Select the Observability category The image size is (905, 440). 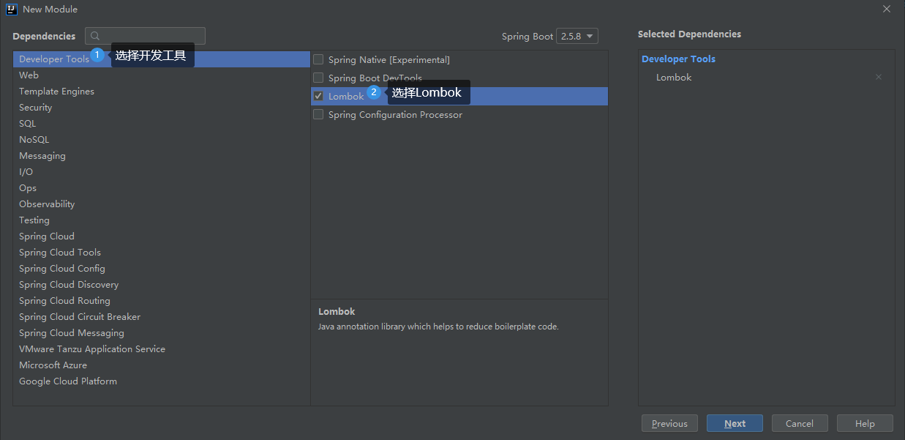[162, 204]
